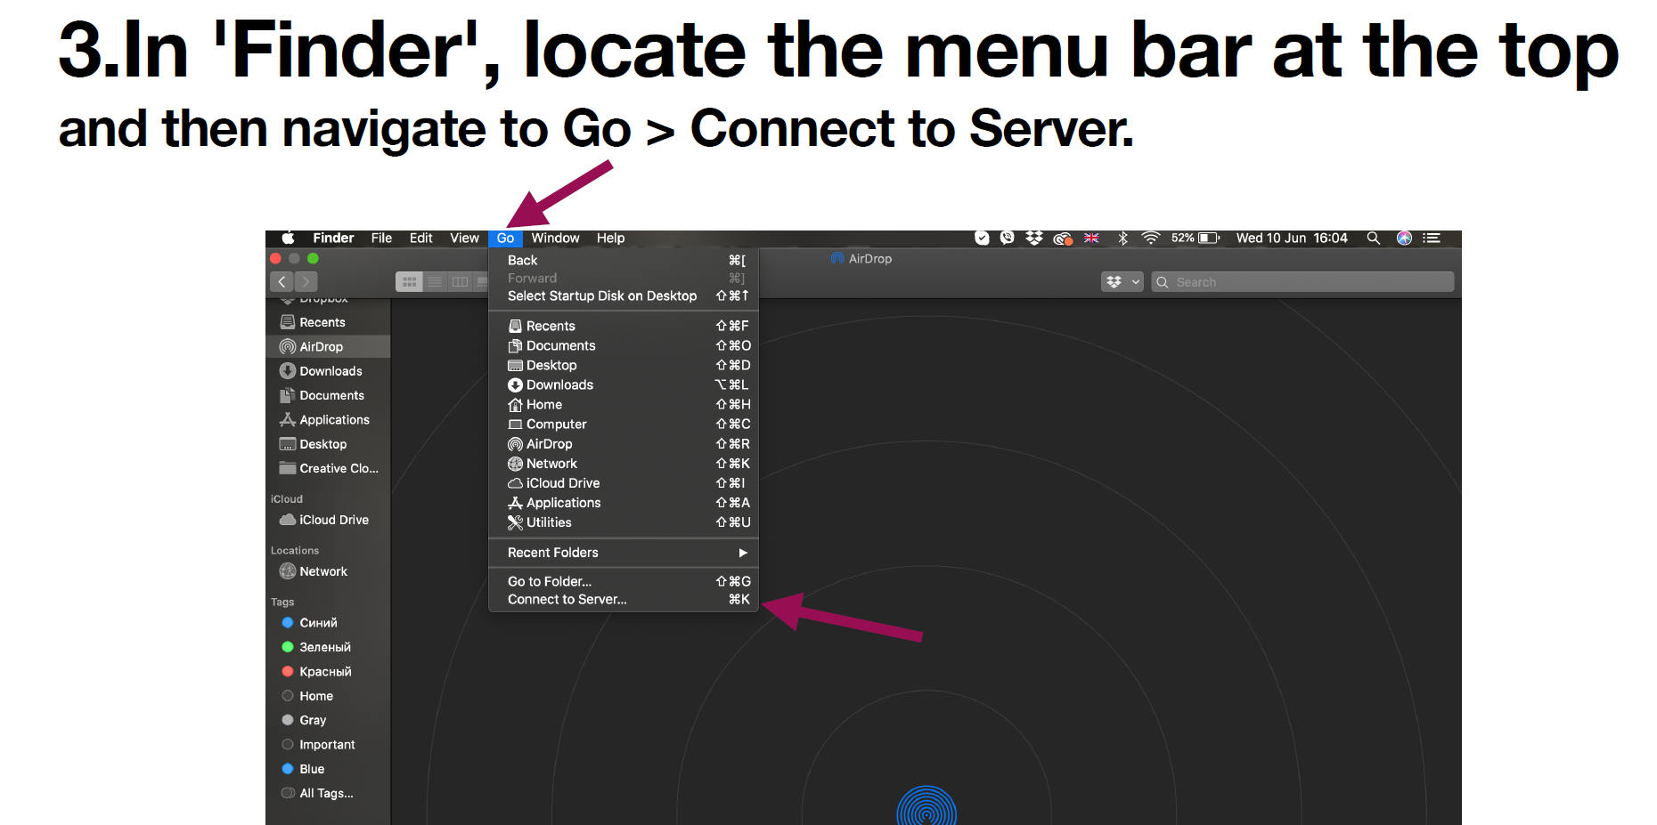This screenshot has width=1657, height=825.
Task: Show All Tags in sidebar
Action: coord(328,793)
